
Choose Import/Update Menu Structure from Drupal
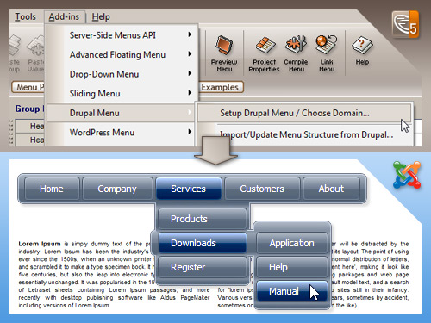306,134
